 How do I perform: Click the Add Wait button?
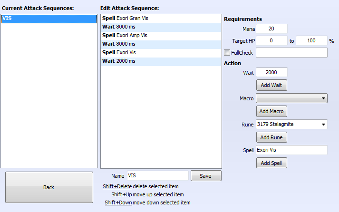[x=271, y=85]
